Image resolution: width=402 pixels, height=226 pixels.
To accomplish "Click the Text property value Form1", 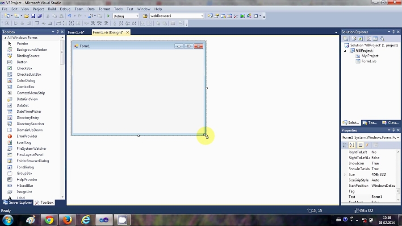I will coord(377,197).
